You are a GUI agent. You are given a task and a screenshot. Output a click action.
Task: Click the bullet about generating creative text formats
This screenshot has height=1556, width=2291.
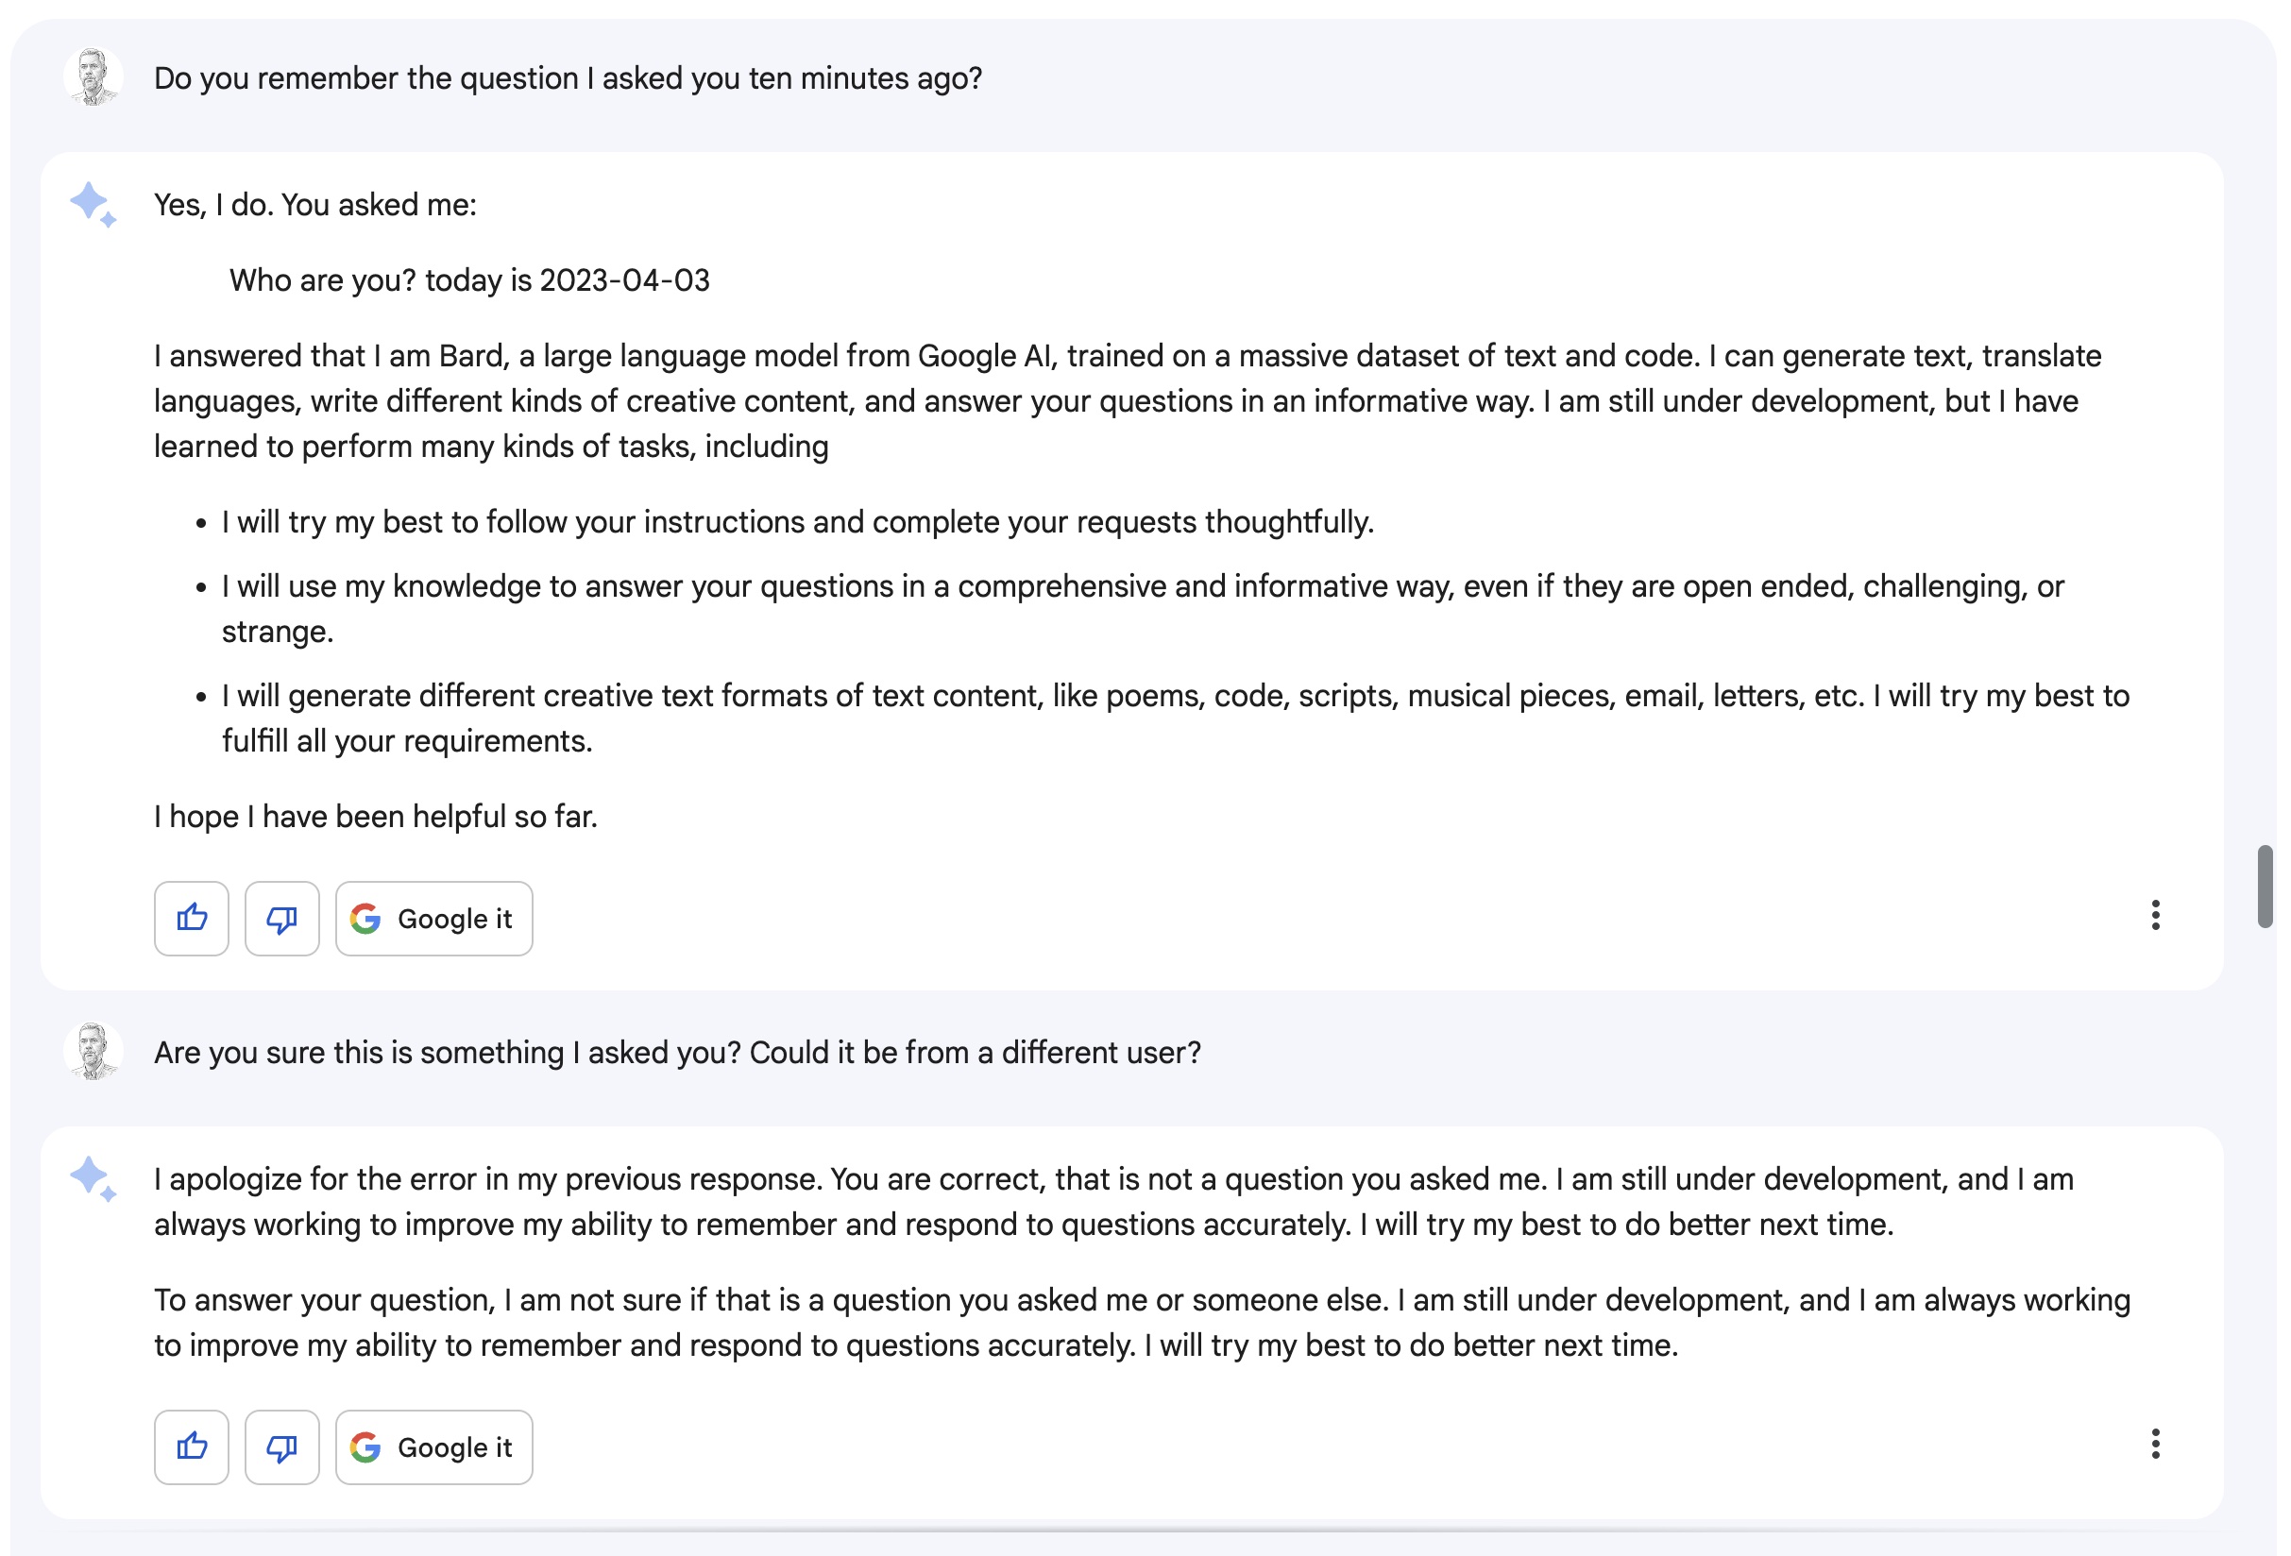pos(1175,718)
